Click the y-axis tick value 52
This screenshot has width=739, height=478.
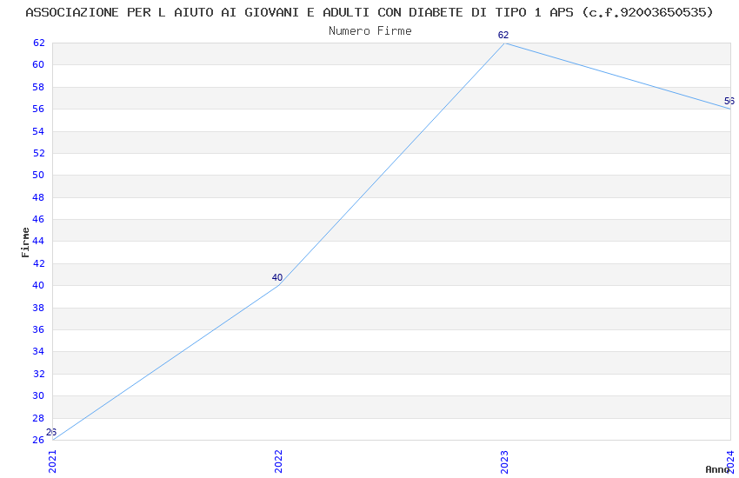(38, 153)
